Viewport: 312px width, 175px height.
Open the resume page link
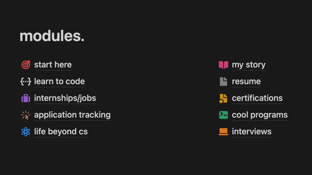pyautogui.click(x=246, y=81)
